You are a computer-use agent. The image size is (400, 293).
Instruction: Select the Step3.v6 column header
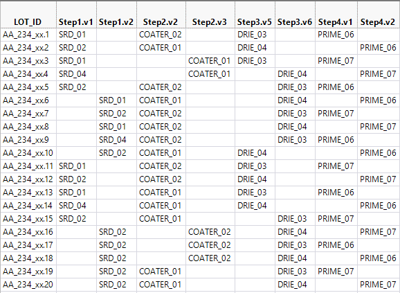click(295, 15)
